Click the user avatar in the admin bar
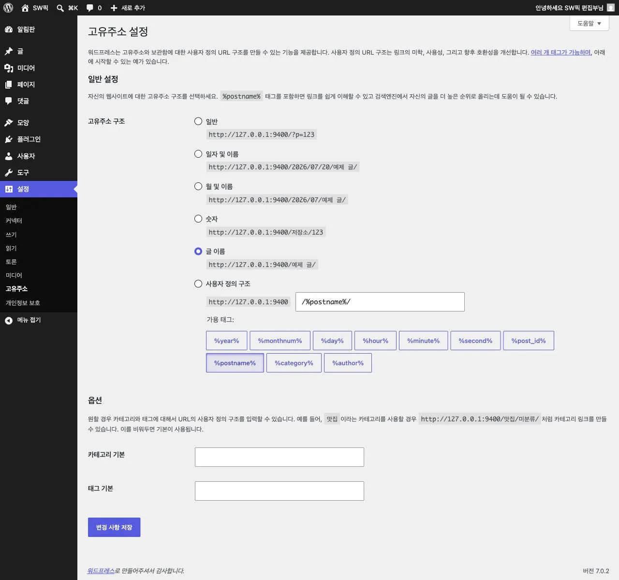619x580 pixels. [611, 8]
